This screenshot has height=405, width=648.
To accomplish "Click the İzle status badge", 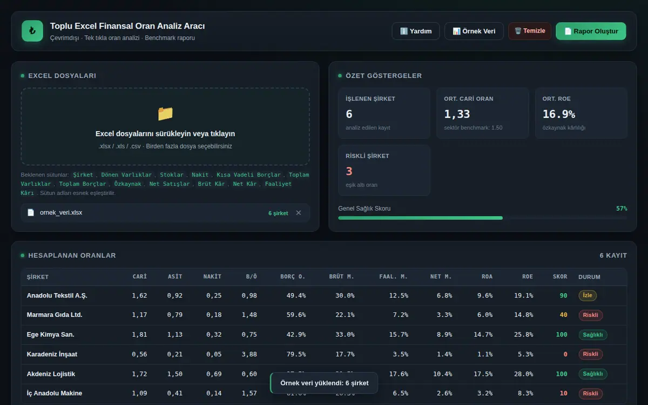I will tap(588, 296).
